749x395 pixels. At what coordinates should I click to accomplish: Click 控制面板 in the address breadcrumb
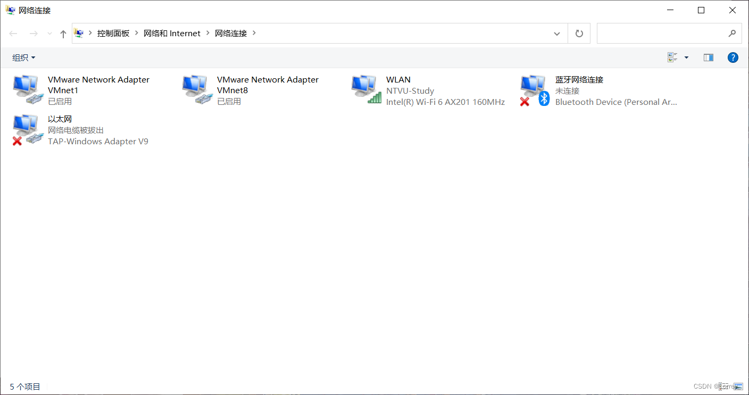[x=113, y=33]
